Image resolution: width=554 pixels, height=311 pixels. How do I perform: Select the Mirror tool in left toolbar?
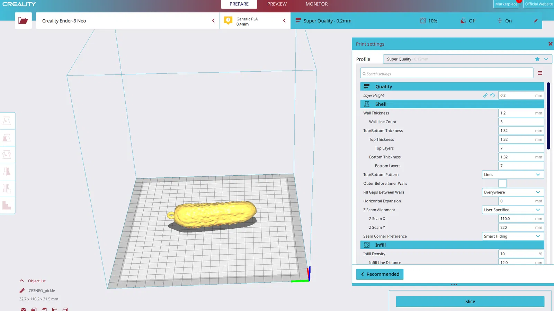[x=7, y=172]
